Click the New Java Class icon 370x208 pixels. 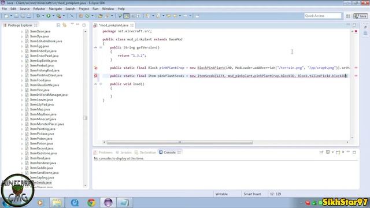(87, 16)
